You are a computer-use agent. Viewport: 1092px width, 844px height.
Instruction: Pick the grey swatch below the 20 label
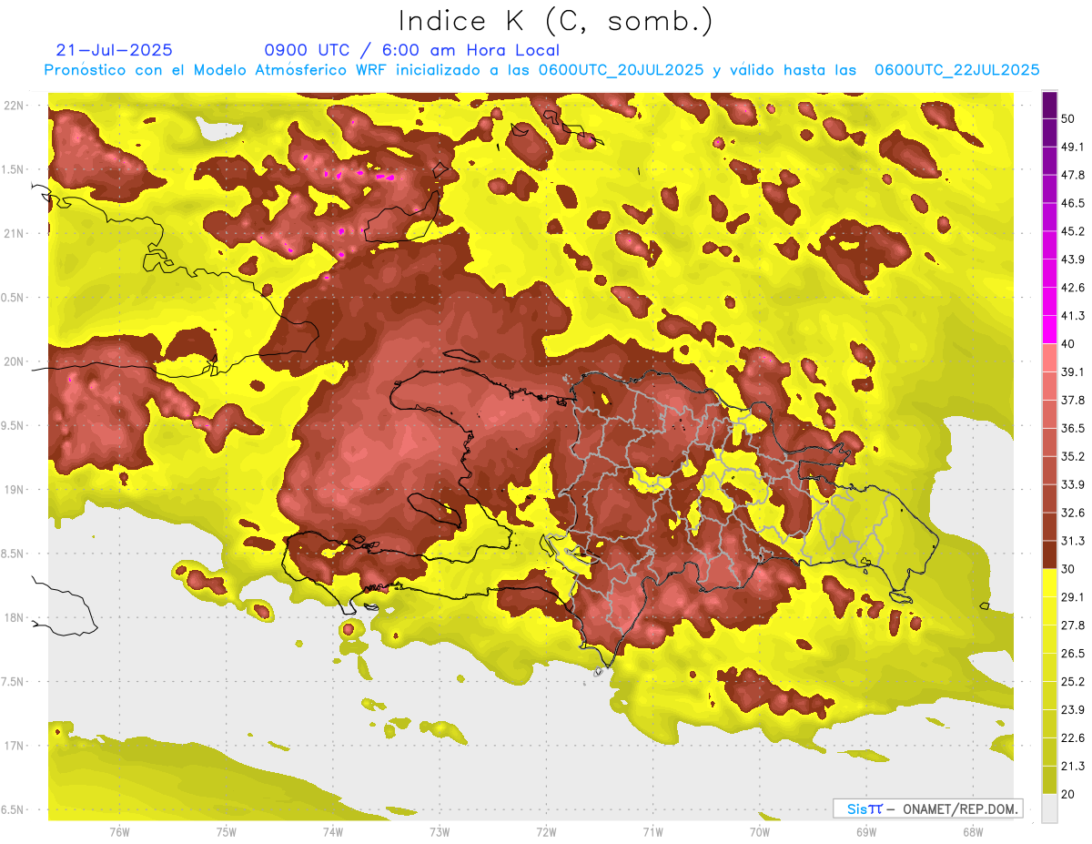tap(1049, 808)
